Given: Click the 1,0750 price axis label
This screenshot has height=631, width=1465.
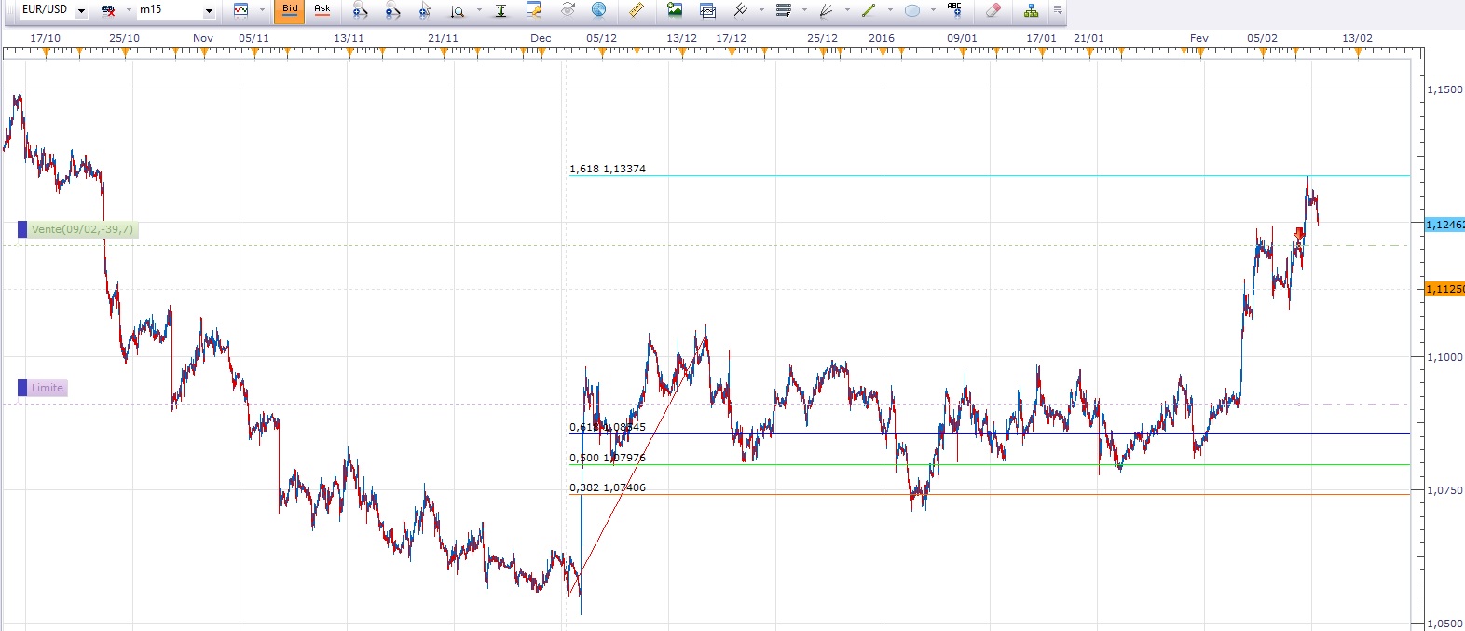Looking at the screenshot, I should point(1444,490).
